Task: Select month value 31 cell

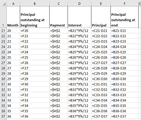Action: [13, 89]
